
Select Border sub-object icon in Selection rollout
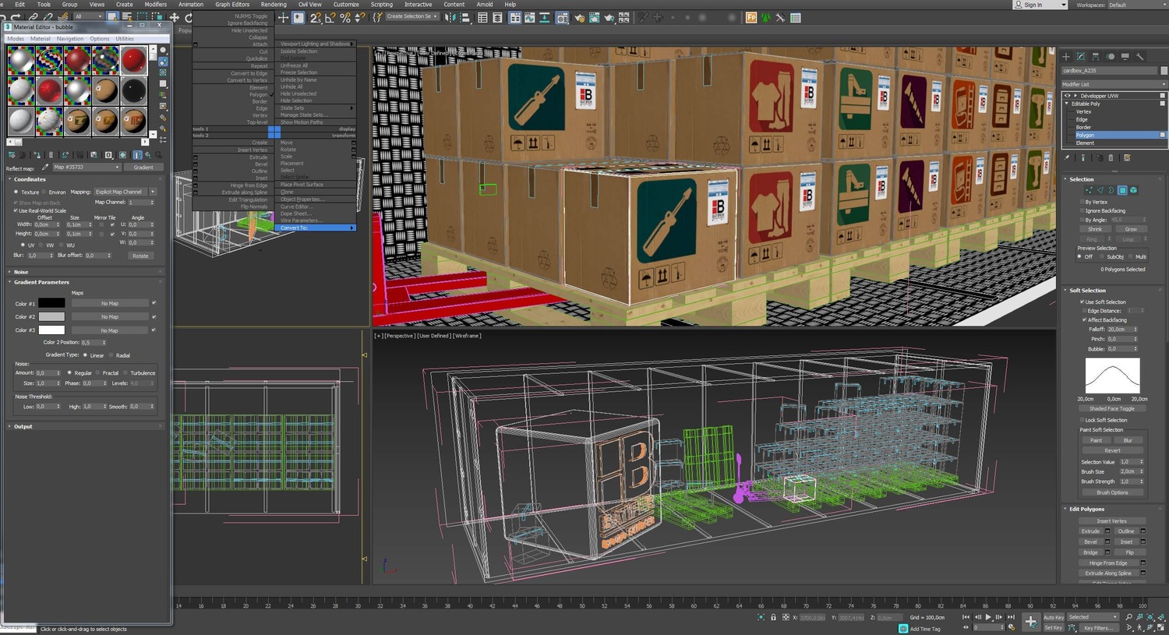coord(1111,190)
